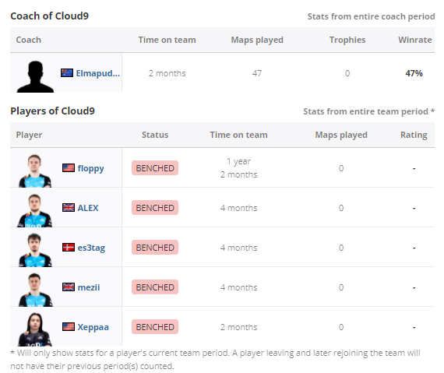
Task: Open floppy's player photo
Action: (x=35, y=171)
